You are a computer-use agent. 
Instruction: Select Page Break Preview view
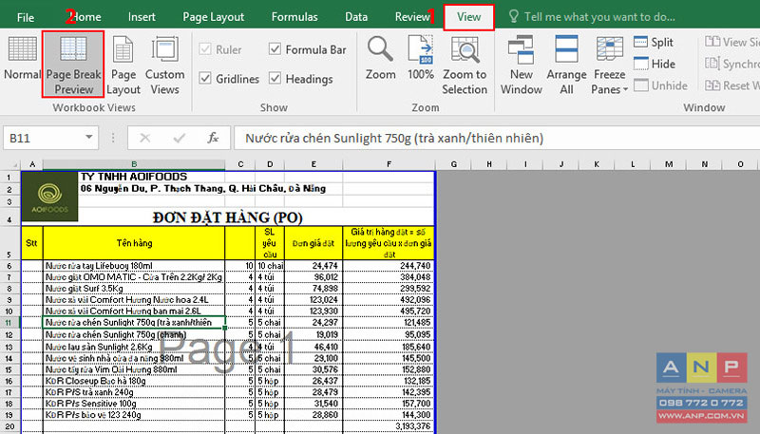click(x=73, y=65)
